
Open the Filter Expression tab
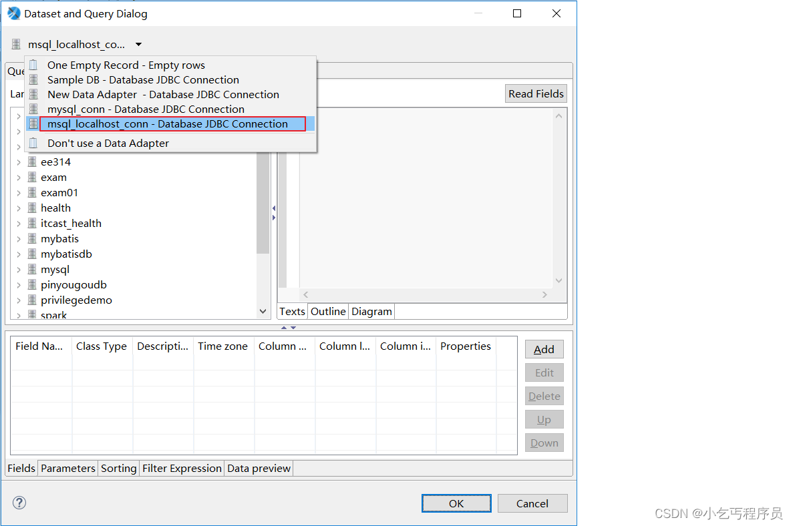pyautogui.click(x=182, y=469)
